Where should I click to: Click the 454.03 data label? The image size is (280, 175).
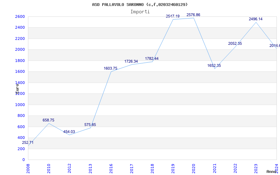click(x=69, y=132)
